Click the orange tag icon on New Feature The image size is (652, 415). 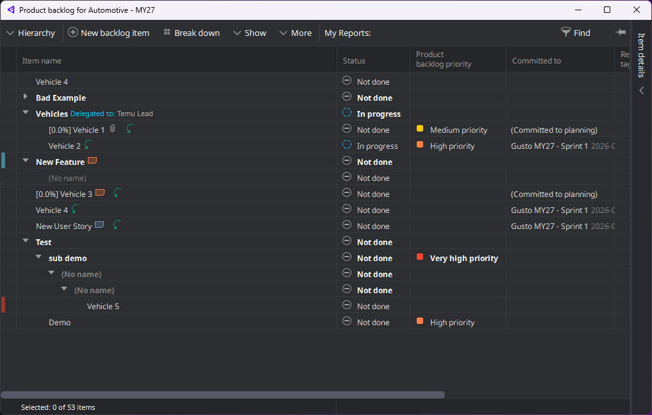92,161
